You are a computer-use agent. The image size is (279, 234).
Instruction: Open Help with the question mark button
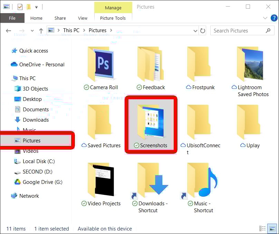(274, 18)
